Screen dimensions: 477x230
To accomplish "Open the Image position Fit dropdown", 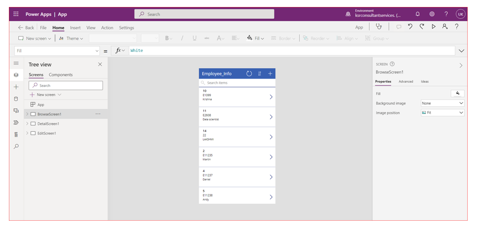I will (443, 113).
